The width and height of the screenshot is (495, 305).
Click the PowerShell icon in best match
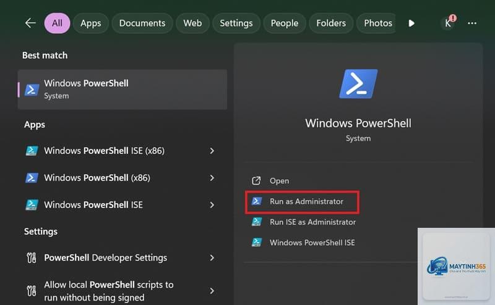pos(32,90)
